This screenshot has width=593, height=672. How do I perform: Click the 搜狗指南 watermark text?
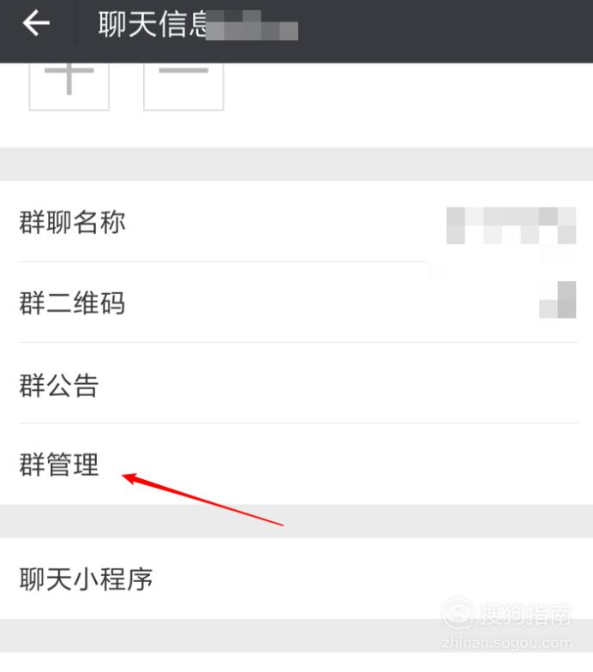526,614
